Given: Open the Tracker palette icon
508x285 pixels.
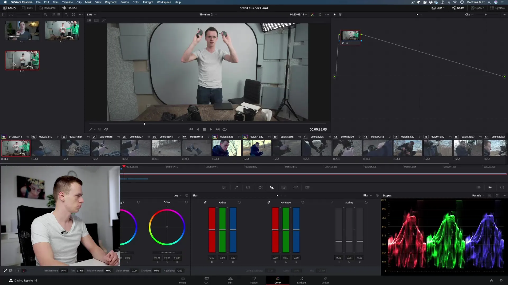Looking at the screenshot, I should 260,188.
